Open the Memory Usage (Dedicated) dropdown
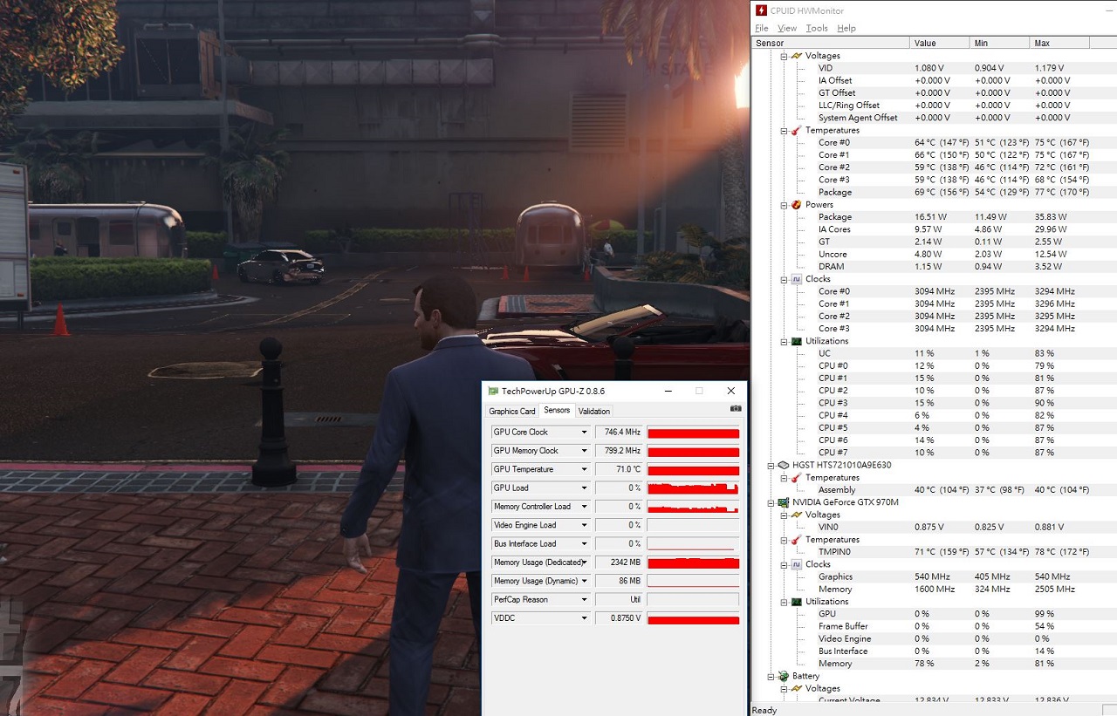Image resolution: width=1117 pixels, height=716 pixels. [584, 563]
